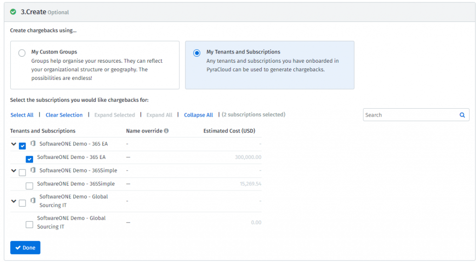This screenshot has width=476, height=262.
Task: Collapse the SoftwareONE Demo - 365 EA tenant
Action: 13,144
